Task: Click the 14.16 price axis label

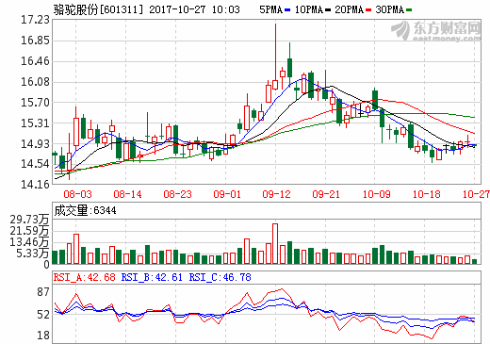Action: tap(35, 185)
